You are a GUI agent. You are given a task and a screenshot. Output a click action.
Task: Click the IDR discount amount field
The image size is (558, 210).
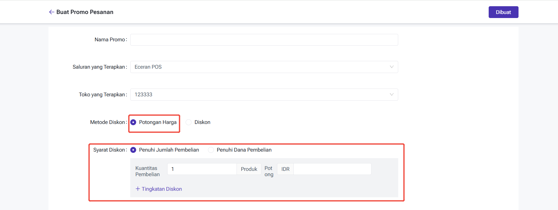coord(332,169)
